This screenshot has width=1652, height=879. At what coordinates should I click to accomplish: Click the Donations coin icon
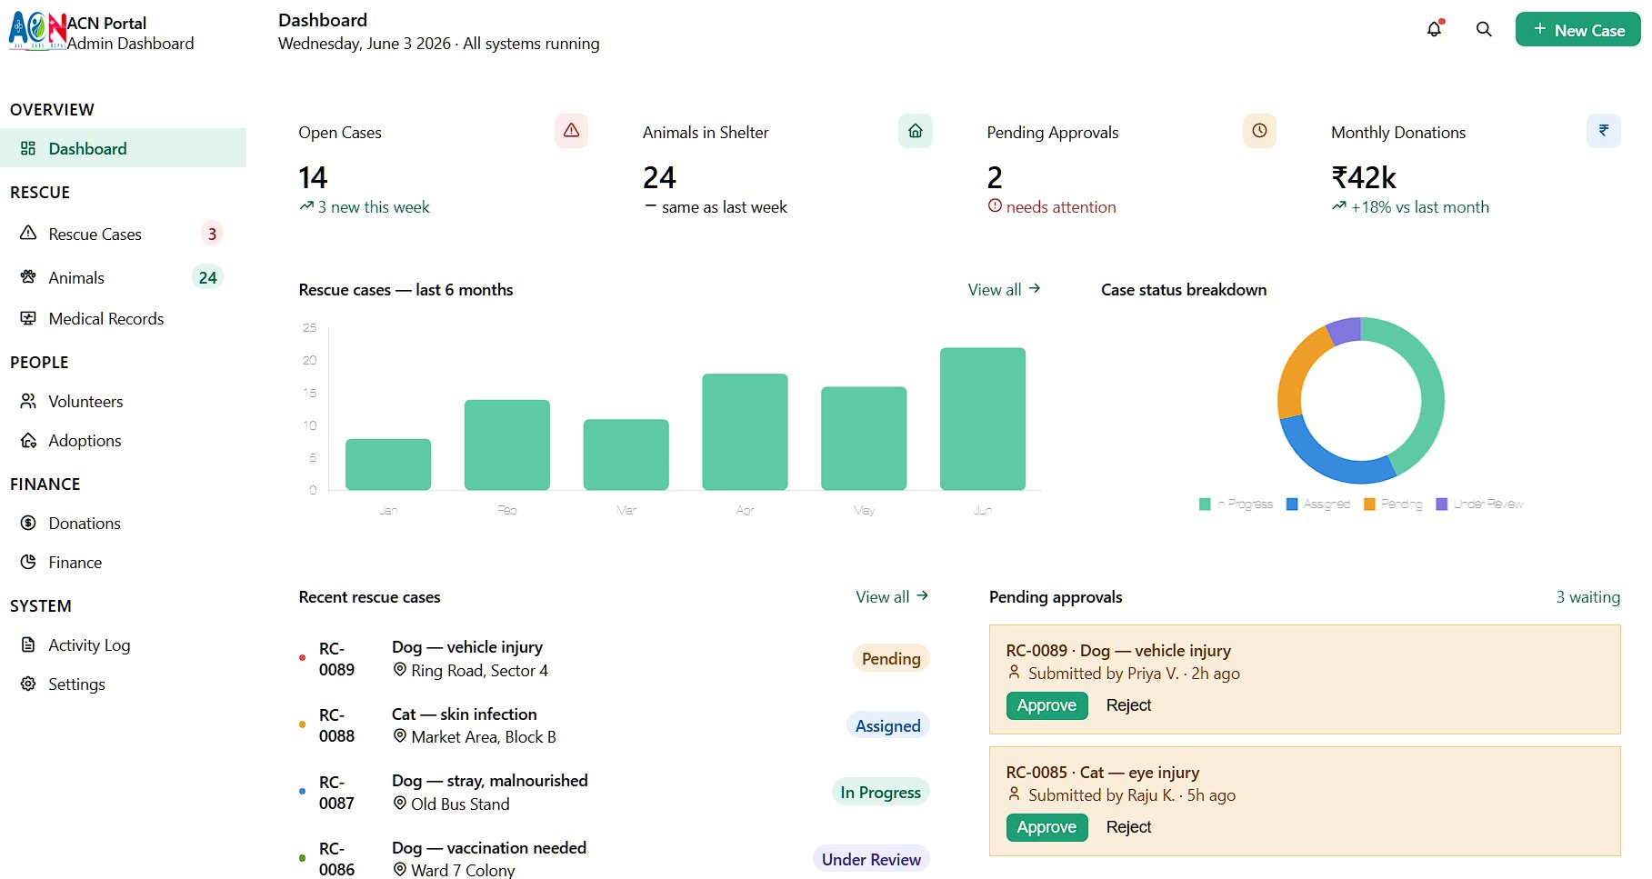tap(28, 523)
